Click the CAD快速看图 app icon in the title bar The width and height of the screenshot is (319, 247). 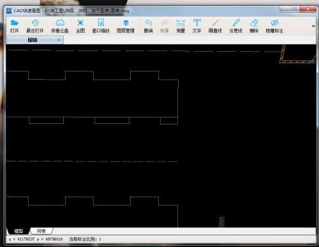(9, 11)
